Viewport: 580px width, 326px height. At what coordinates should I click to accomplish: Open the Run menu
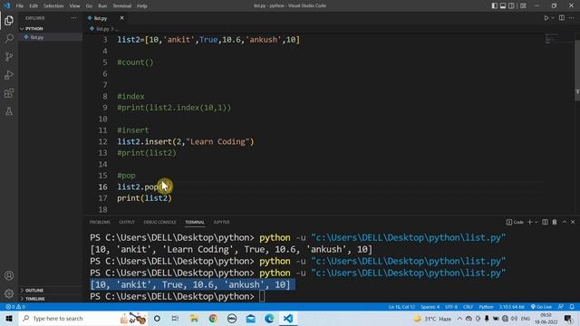pyautogui.click(x=102, y=6)
